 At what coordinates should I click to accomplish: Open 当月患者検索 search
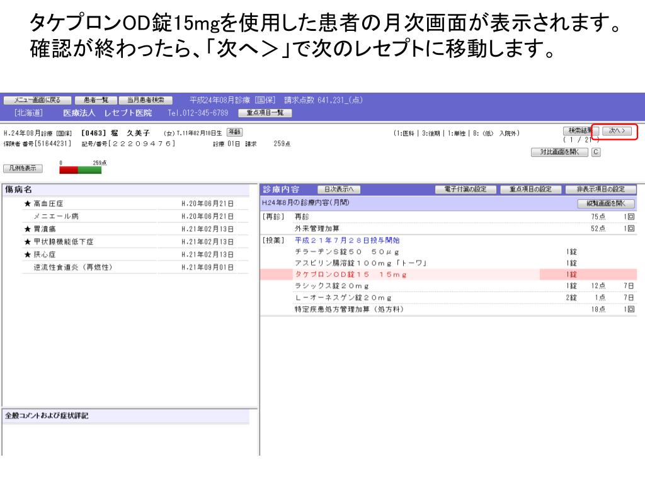[x=146, y=100]
